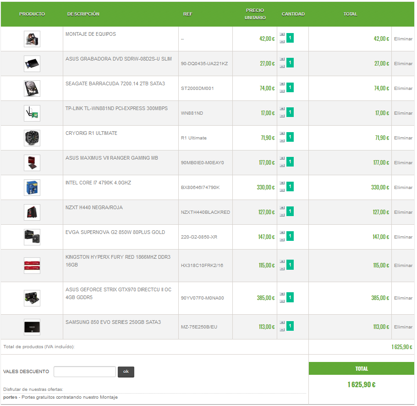Viewport: 417px width, 406px height.
Task: Decrease quantity for SEAGATE BARRACUDA 2TB
Action: [x=282, y=91]
